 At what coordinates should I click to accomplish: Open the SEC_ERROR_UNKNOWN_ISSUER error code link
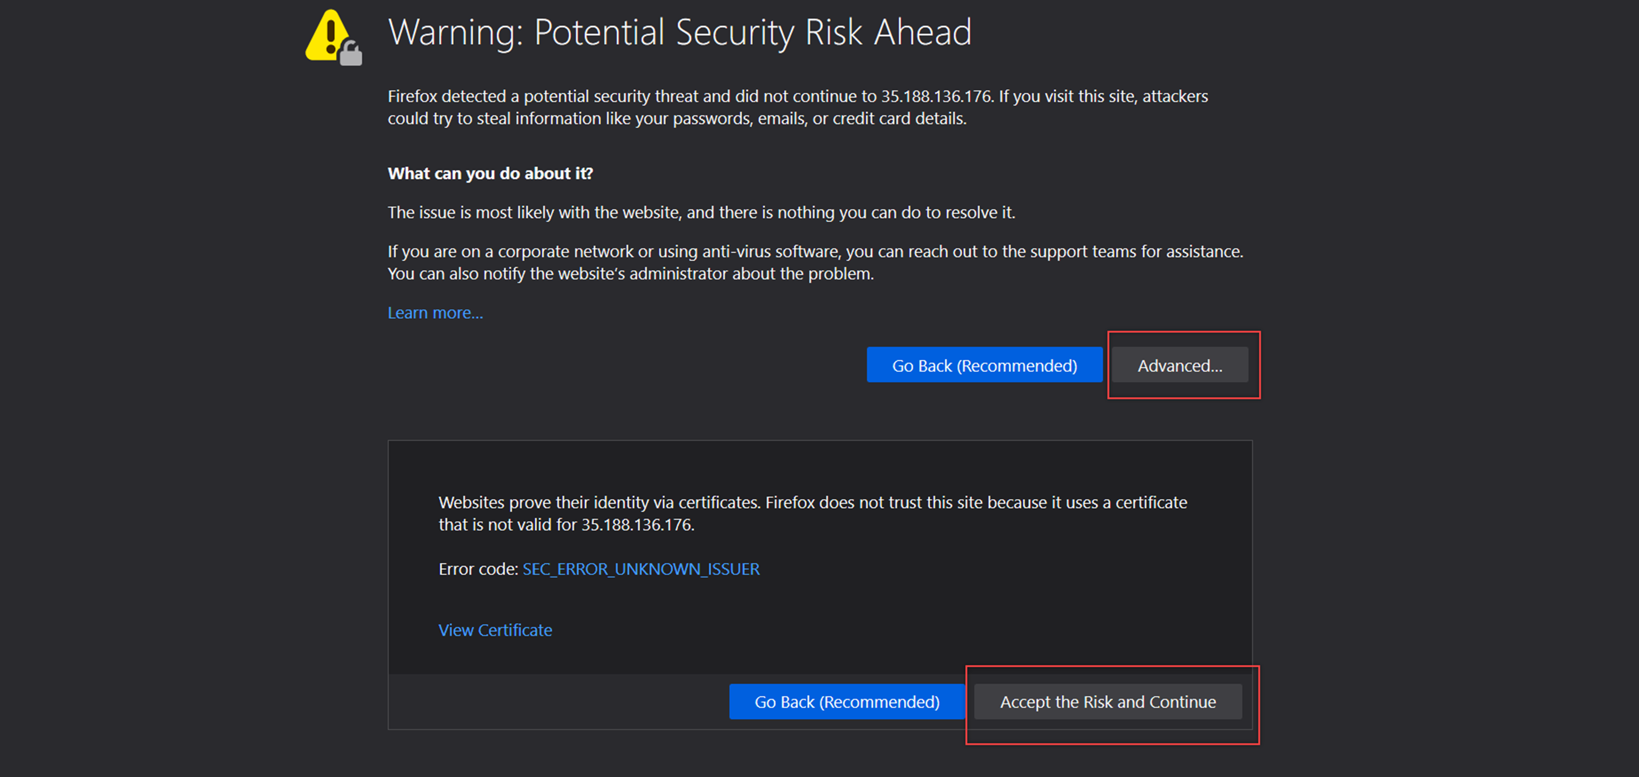point(640,569)
